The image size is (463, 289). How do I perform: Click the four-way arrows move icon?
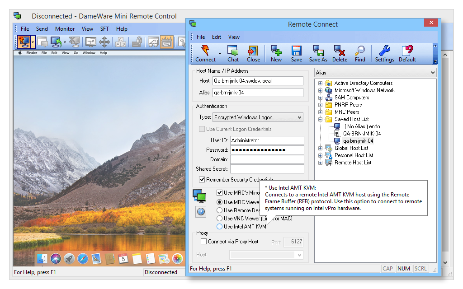tap(104, 42)
